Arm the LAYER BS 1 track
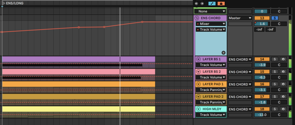Viewport: 295px width, 125px height. tap(283, 59)
